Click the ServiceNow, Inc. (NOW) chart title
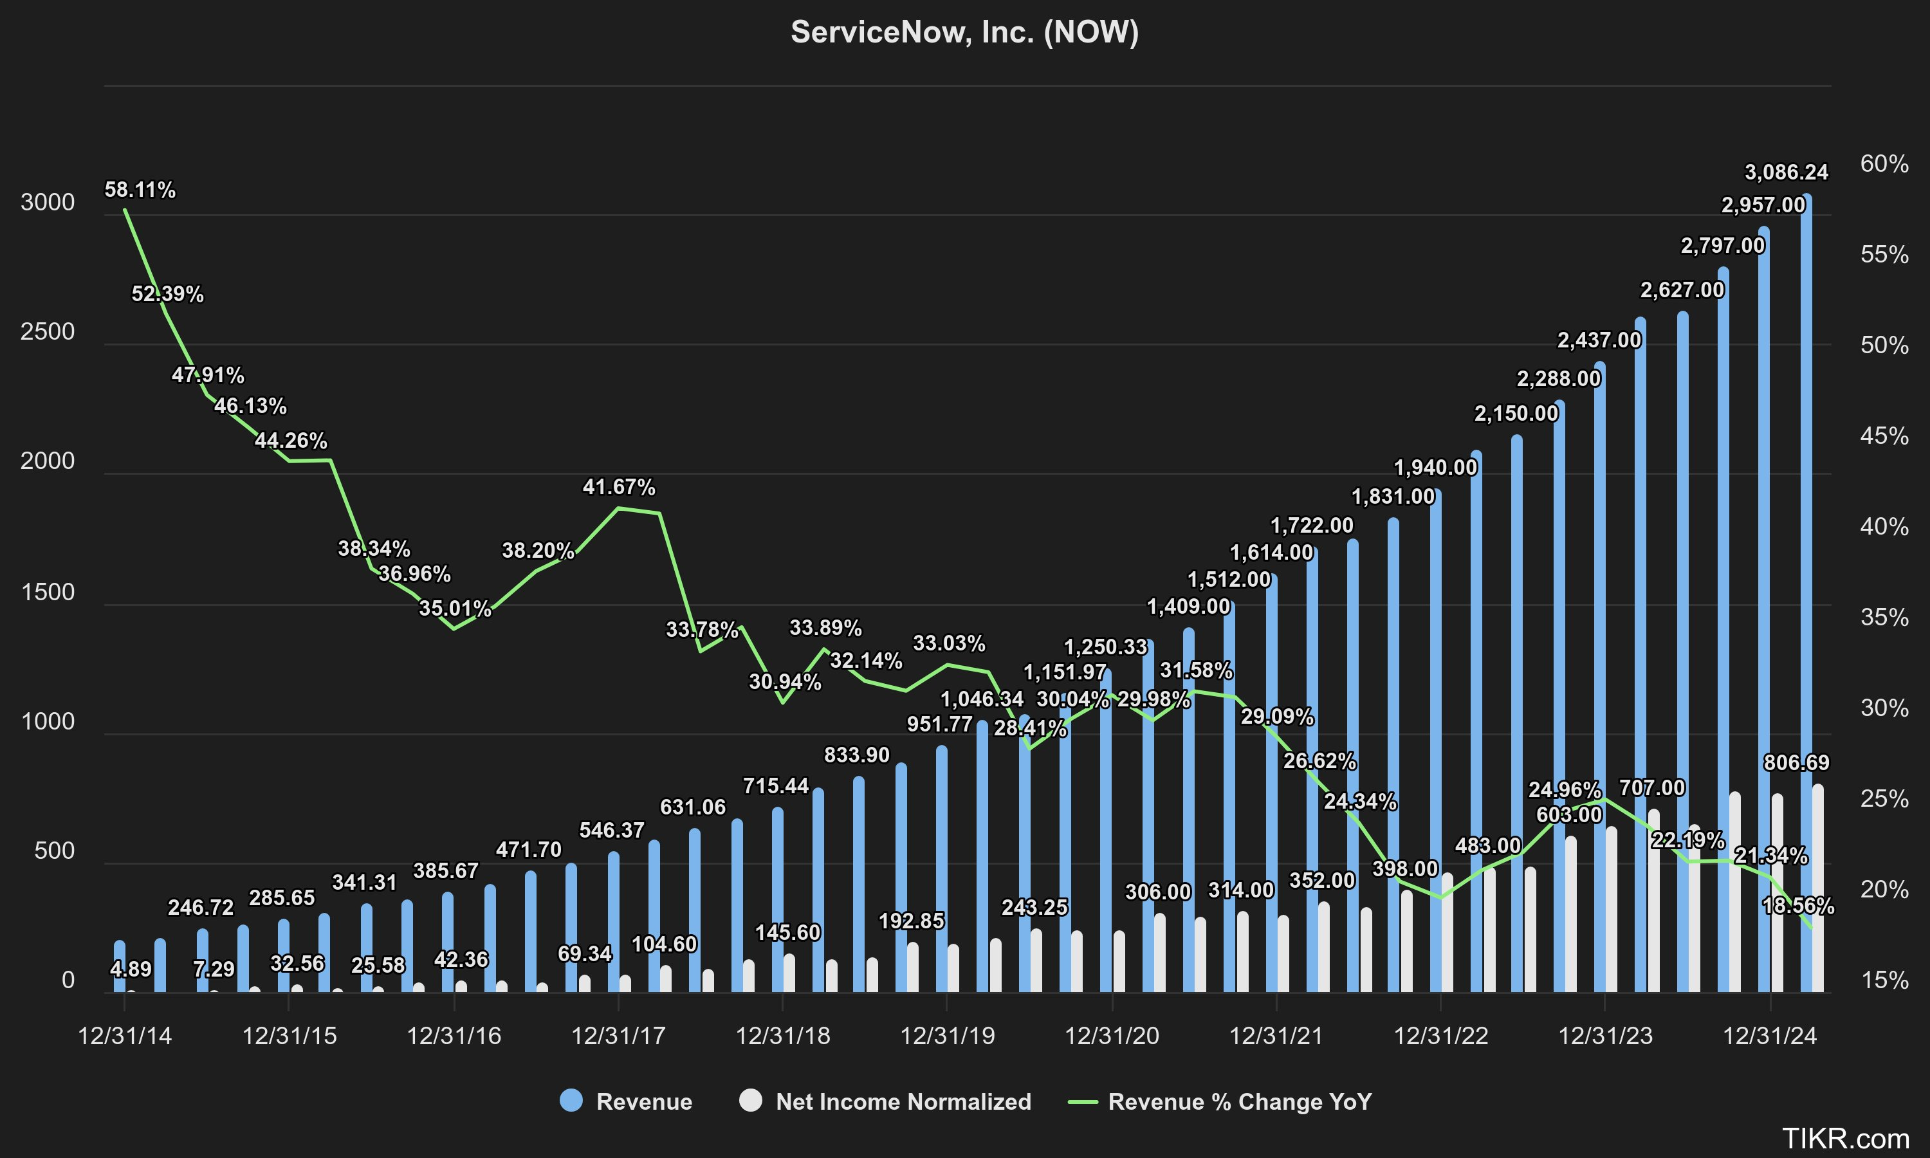The image size is (1930, 1158). (964, 32)
